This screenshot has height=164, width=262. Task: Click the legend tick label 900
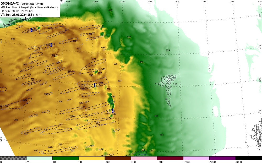pyautogui.click(x=107, y=162)
